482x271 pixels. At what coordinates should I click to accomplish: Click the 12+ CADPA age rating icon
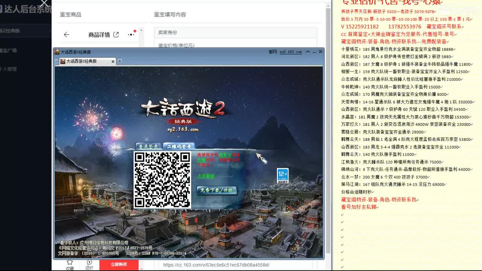tap(283, 176)
